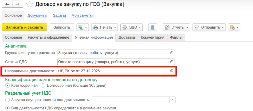Switch to the Основное form tab
Image resolution: width=253 pixels, height=111 pixels.
13,37
